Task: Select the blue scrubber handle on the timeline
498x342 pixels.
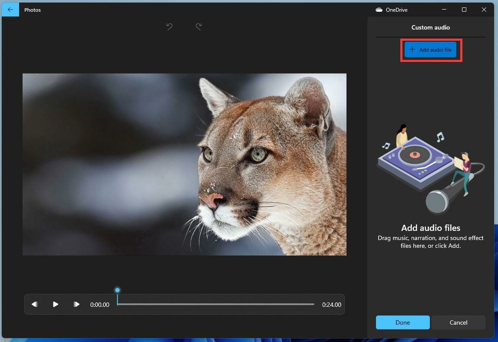Action: [x=117, y=289]
